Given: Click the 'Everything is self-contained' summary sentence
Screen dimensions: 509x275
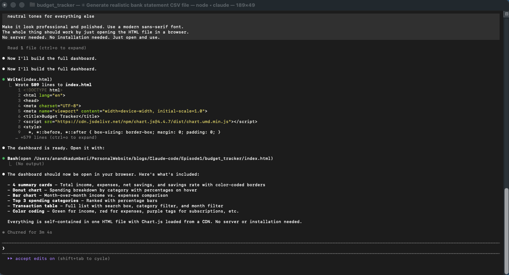Looking at the screenshot, I should coord(155,222).
